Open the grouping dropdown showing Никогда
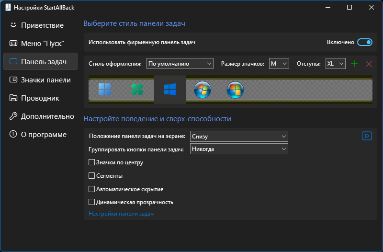The image size is (383, 252). point(239,149)
